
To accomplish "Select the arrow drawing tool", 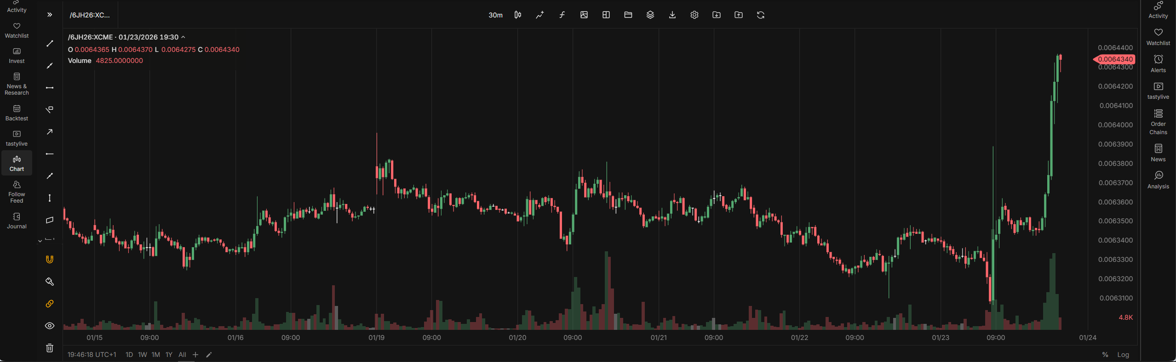I will pos(50,132).
